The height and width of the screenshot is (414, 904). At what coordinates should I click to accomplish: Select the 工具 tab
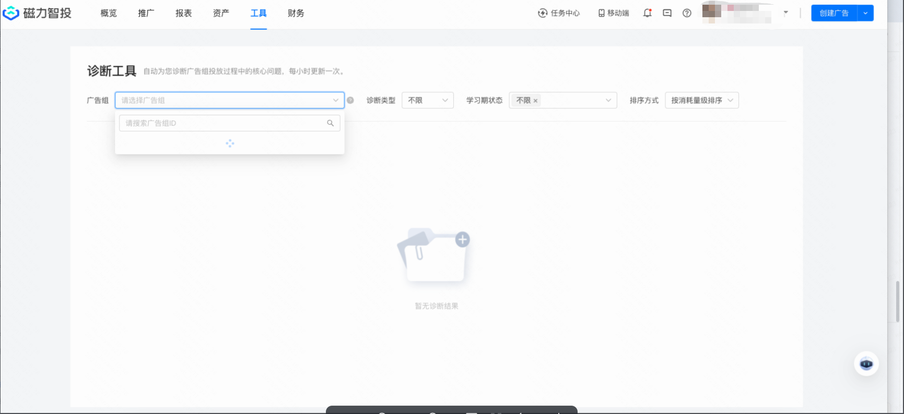259,13
